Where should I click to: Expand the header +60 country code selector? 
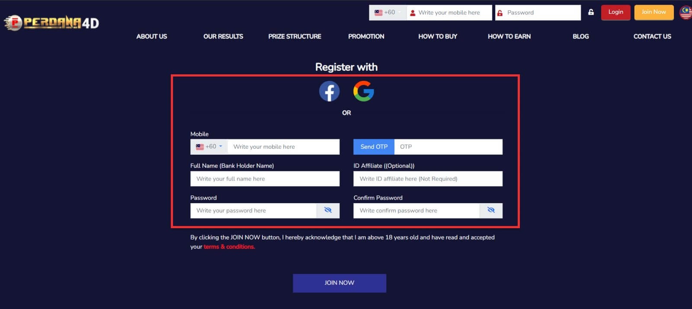click(388, 13)
